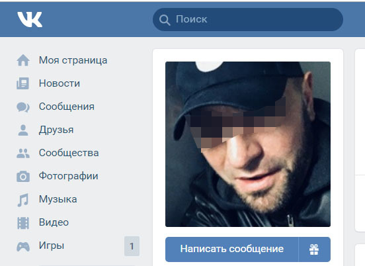Click the Игры notification counter badge
The height and width of the screenshot is (266, 365).
(x=132, y=246)
